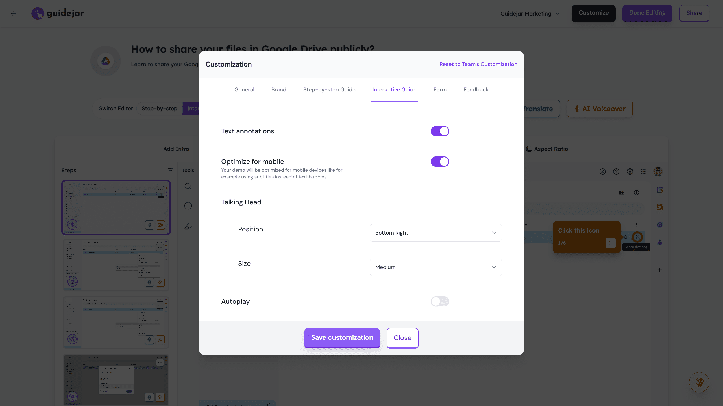
Task: Select the step 3 thumbnail
Action: pyautogui.click(x=116, y=322)
